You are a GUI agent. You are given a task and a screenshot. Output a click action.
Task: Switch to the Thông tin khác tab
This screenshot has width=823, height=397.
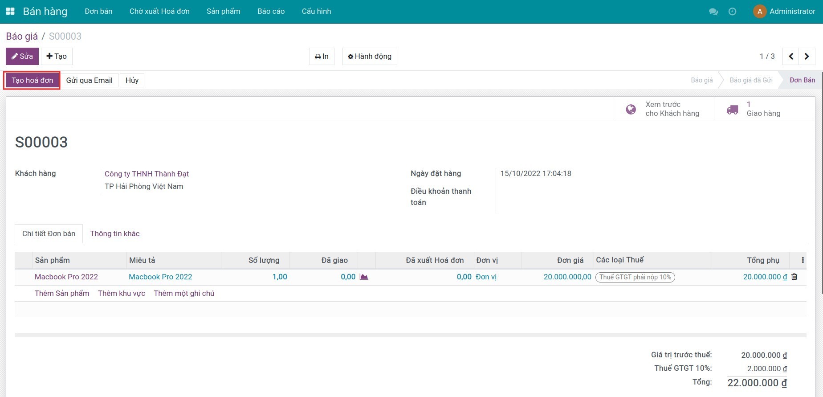click(115, 233)
